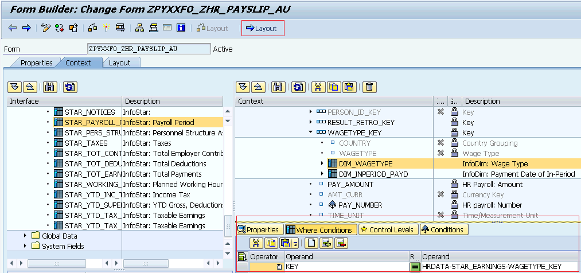Expand the DIM_WAGETYPE node
The height and width of the screenshot is (273, 581).
[x=322, y=163]
